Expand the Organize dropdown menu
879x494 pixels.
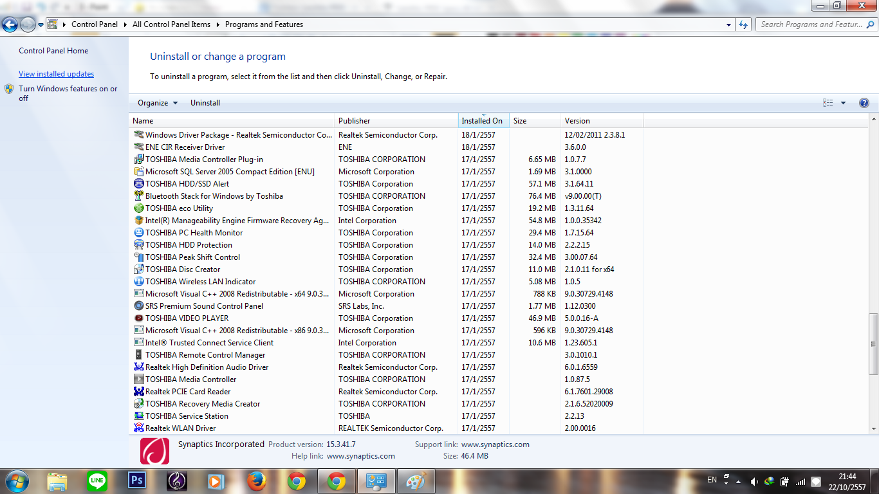click(x=158, y=103)
